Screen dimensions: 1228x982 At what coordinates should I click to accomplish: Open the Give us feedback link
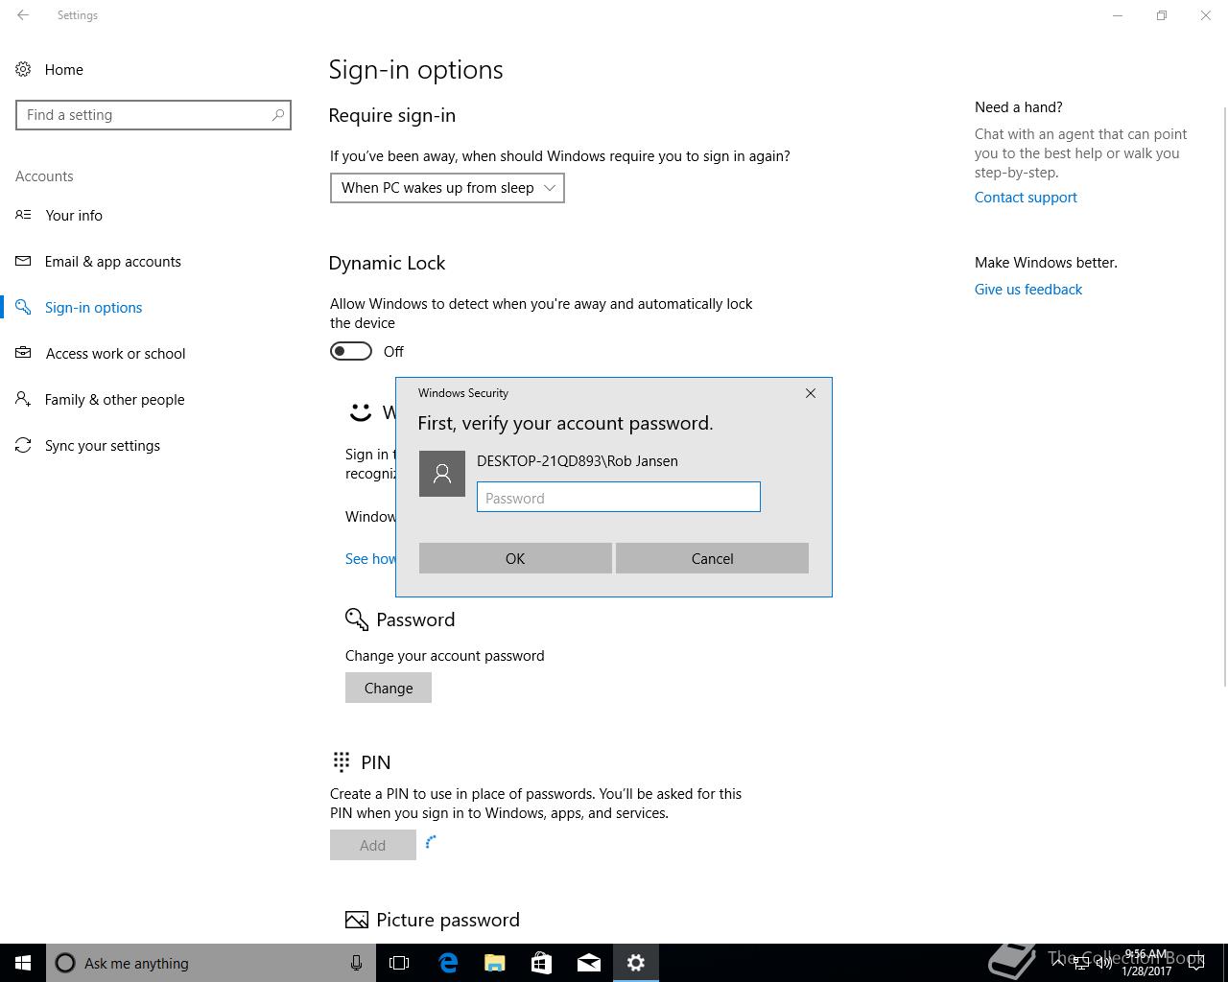coord(1028,289)
